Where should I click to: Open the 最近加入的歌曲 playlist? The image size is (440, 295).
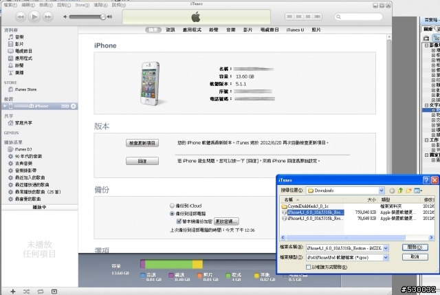26,177
